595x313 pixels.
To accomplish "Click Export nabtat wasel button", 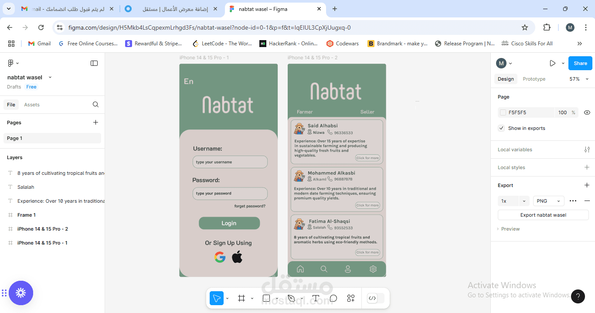I will [543, 215].
